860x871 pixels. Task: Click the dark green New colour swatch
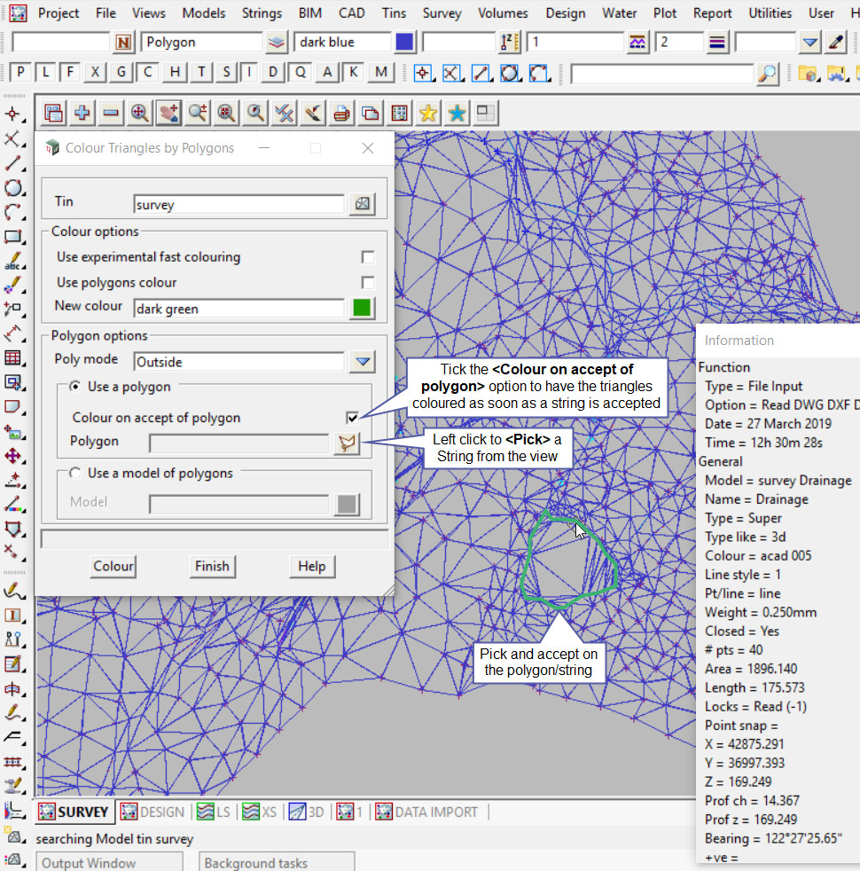pos(362,309)
